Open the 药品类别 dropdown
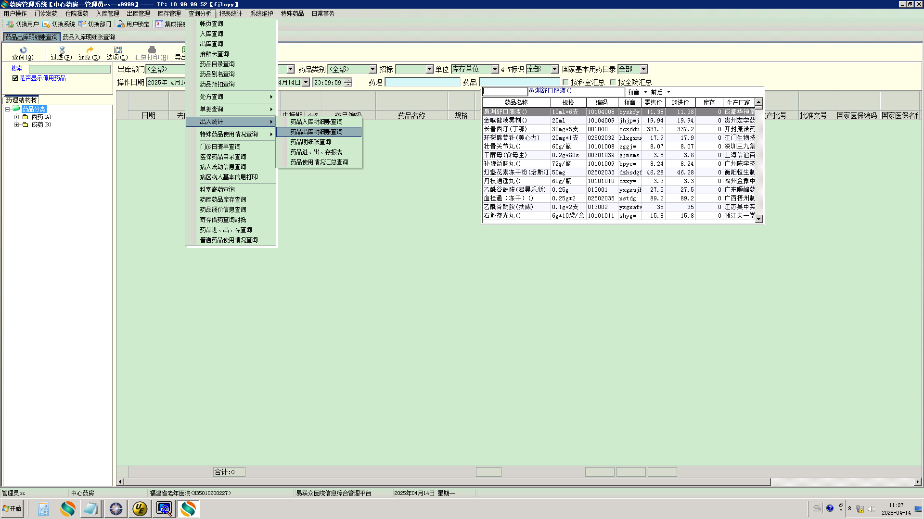924x519 pixels. point(372,69)
